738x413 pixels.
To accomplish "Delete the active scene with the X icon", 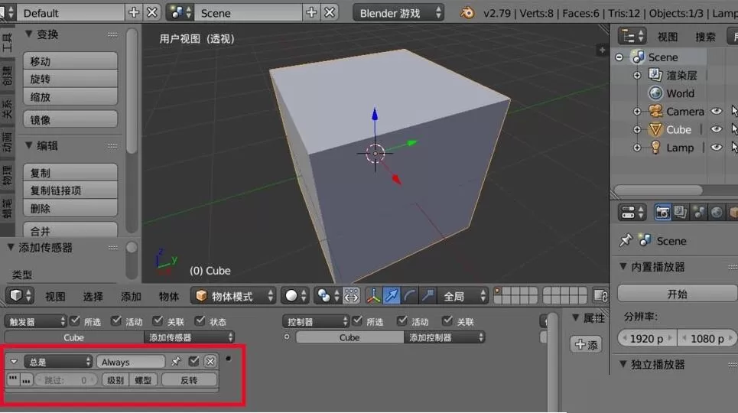I will [x=330, y=13].
